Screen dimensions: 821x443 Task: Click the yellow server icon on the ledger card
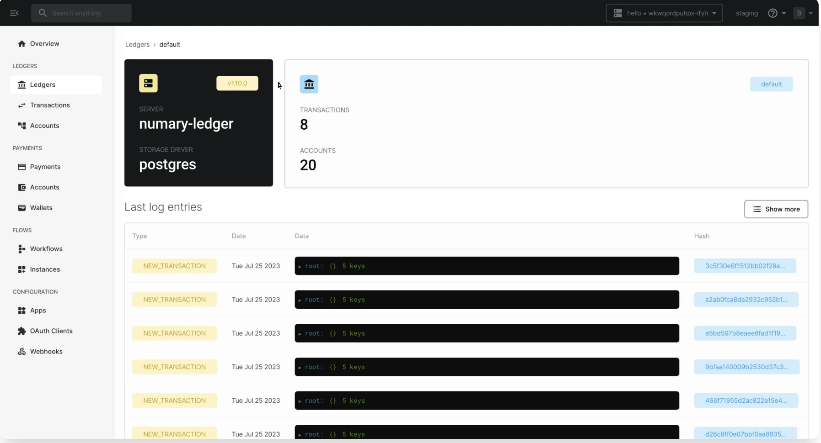point(148,83)
